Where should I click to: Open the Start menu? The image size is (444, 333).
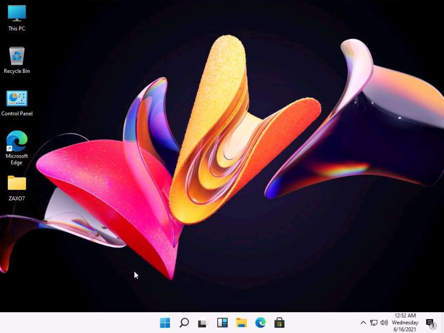pyautogui.click(x=165, y=323)
